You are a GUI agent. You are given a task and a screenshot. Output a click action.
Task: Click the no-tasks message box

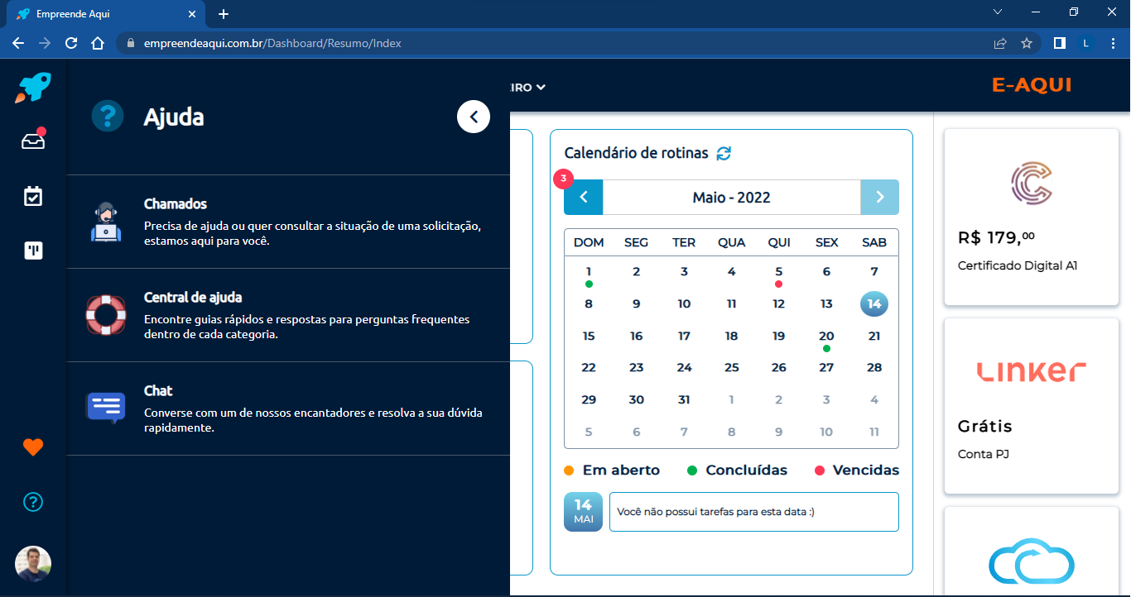[754, 512]
